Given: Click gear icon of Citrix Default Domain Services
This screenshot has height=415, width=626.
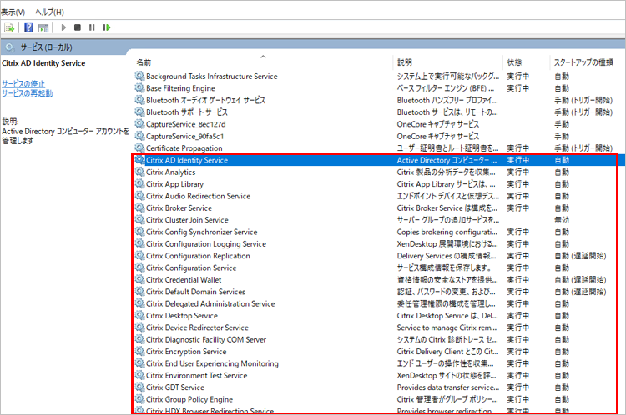Looking at the screenshot, I should pos(139,291).
